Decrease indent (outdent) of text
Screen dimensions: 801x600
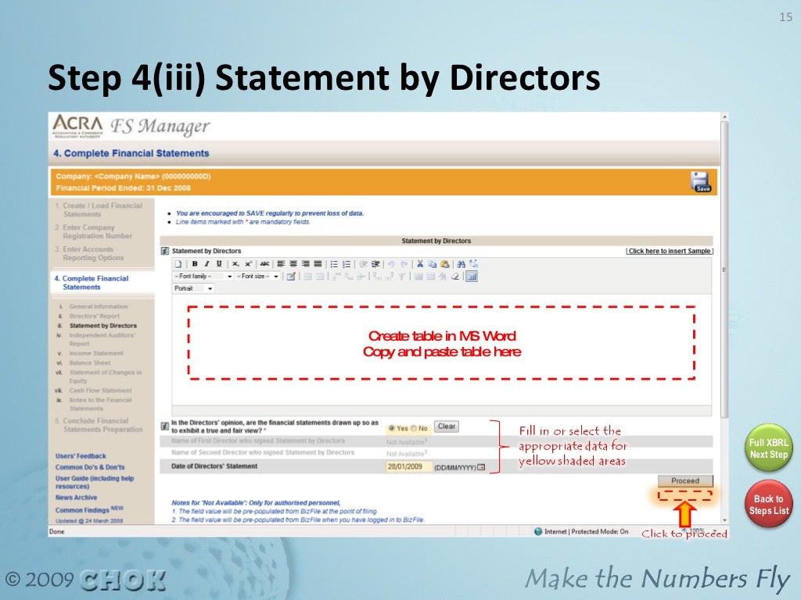pyautogui.click(x=363, y=264)
